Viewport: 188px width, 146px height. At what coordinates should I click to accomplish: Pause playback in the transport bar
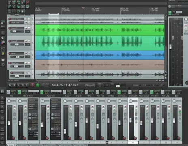[x=23, y=85]
